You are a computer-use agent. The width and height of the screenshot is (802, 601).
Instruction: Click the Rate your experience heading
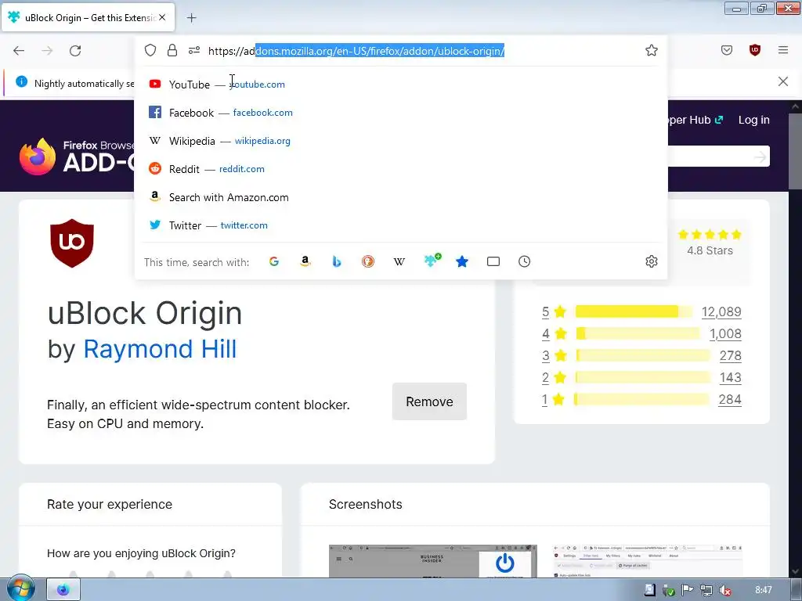(x=110, y=505)
